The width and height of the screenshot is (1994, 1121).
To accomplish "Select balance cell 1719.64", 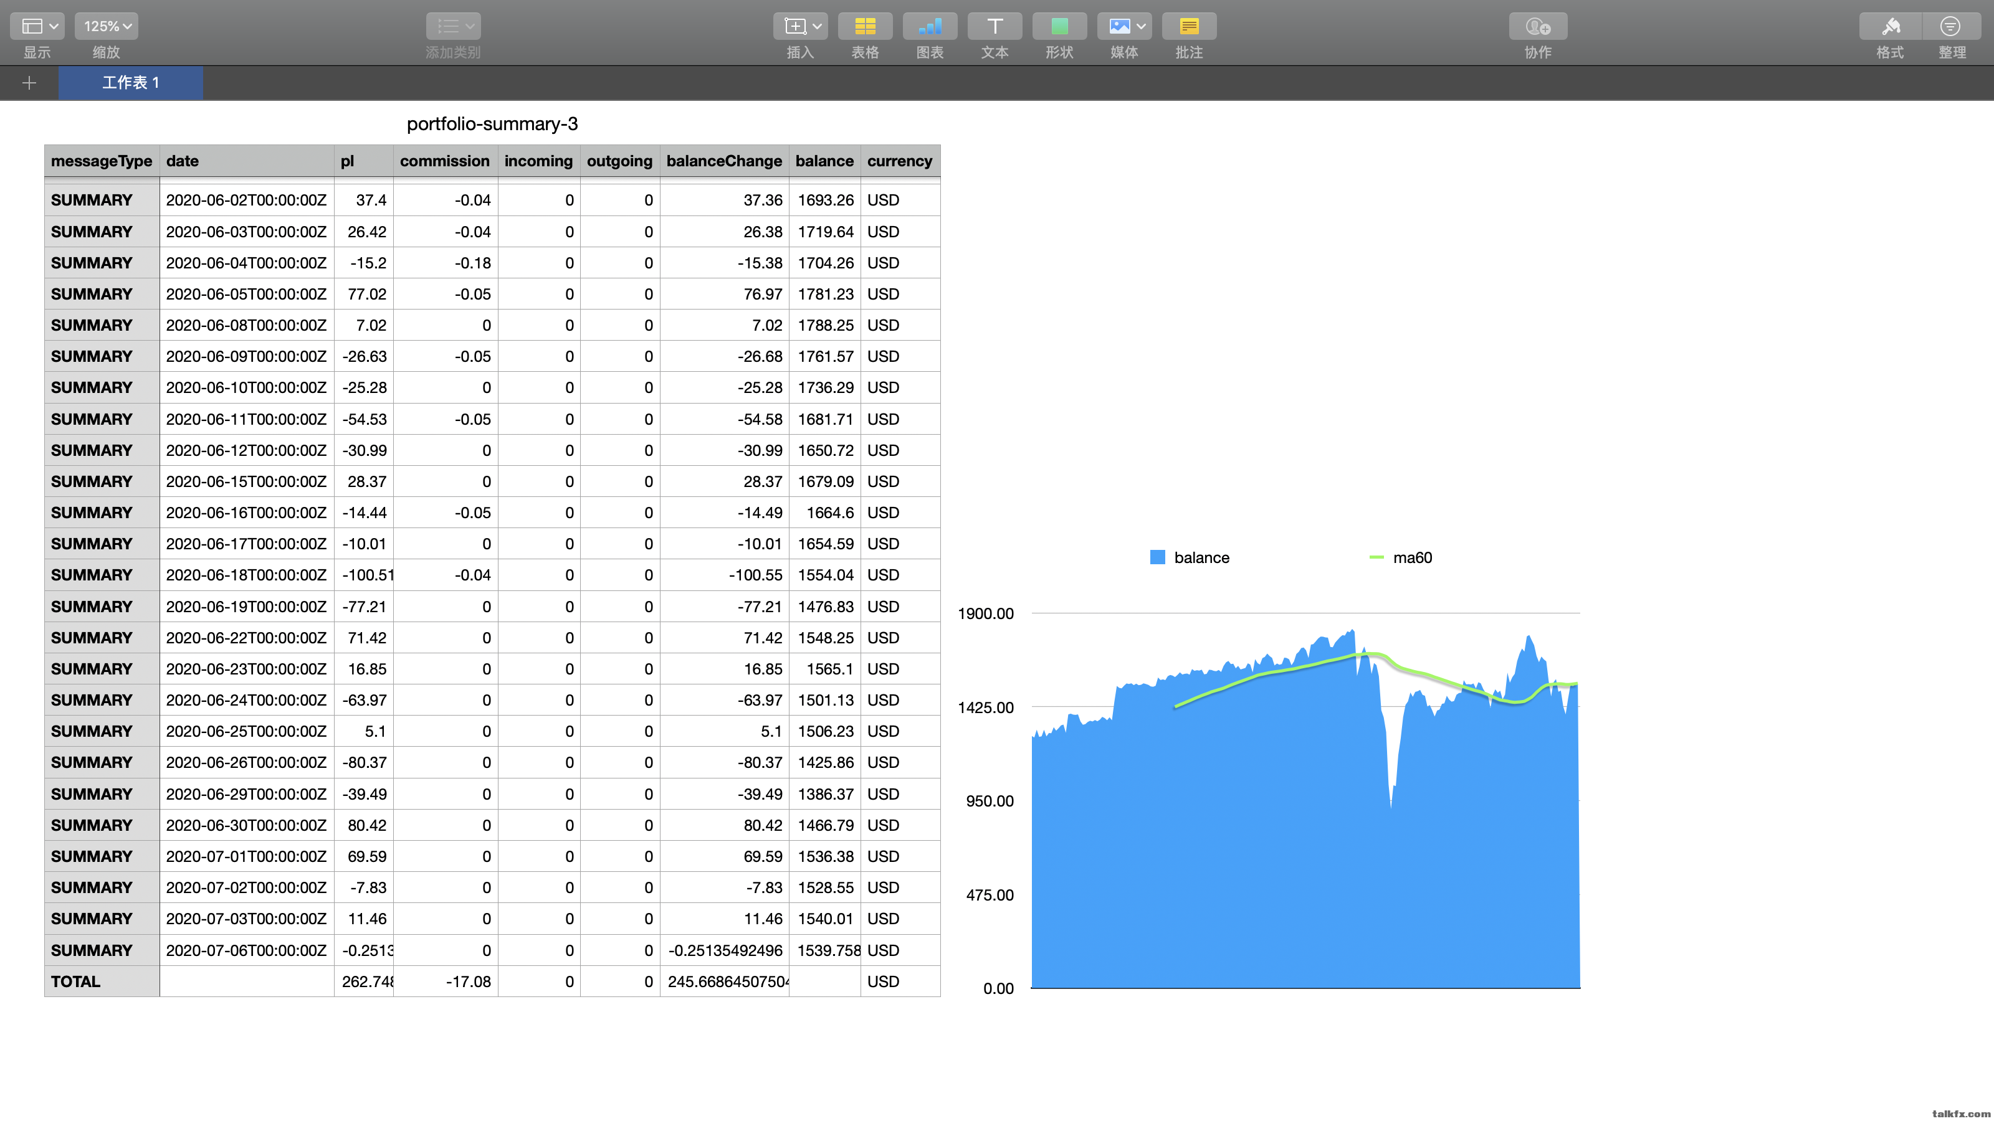I will (x=824, y=232).
